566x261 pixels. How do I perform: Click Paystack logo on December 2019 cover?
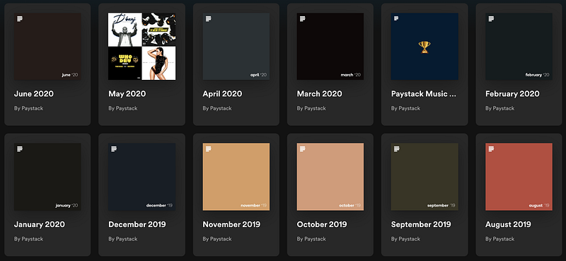pyautogui.click(x=114, y=149)
